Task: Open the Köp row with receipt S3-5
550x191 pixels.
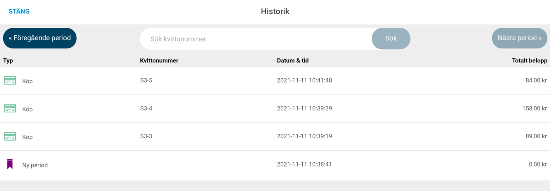Action: [275, 81]
